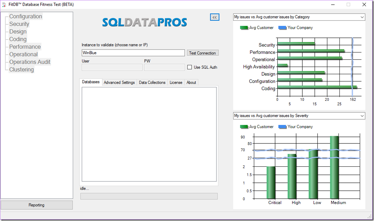Click Avg Customer green swatch in Category legend
Viewport: 374px width, 221px height.
[x=244, y=28]
